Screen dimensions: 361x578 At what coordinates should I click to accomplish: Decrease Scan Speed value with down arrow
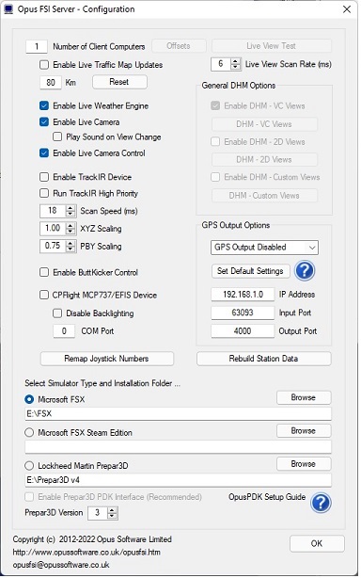point(71,214)
